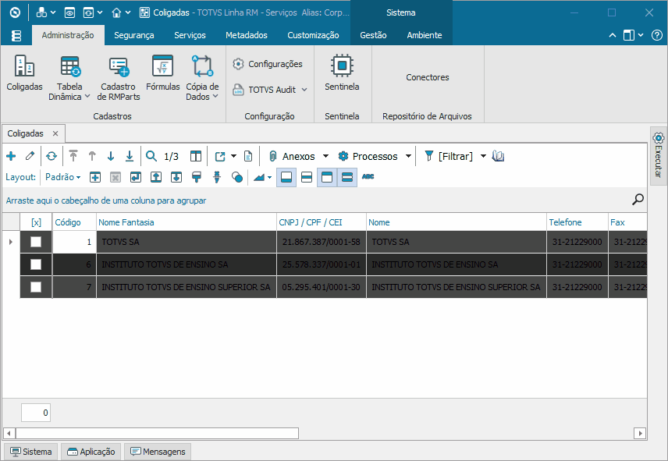Expand the Cópia de Dados dropdown

(x=215, y=96)
